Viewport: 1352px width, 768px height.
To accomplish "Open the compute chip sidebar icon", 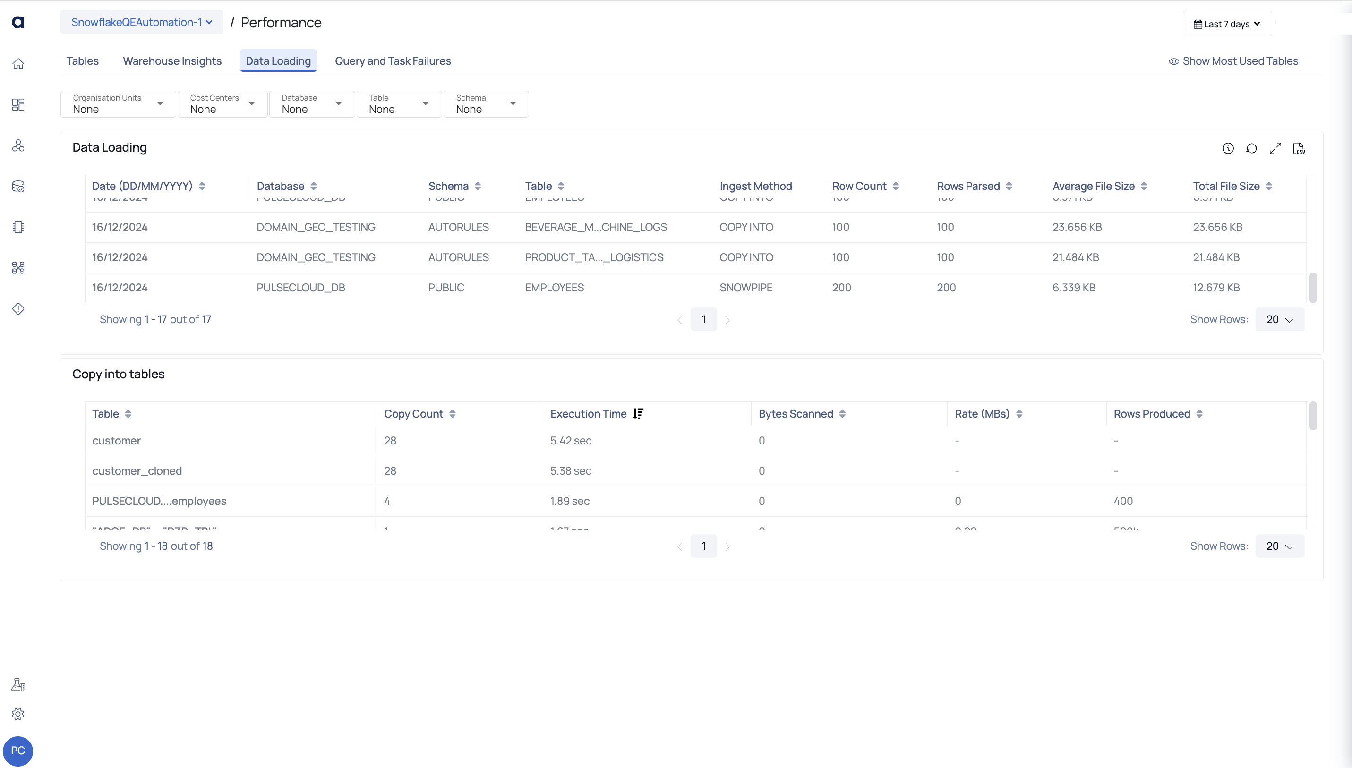I will point(18,227).
